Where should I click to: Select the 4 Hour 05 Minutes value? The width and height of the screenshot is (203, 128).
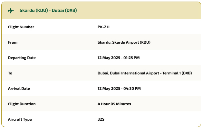coord(114,104)
